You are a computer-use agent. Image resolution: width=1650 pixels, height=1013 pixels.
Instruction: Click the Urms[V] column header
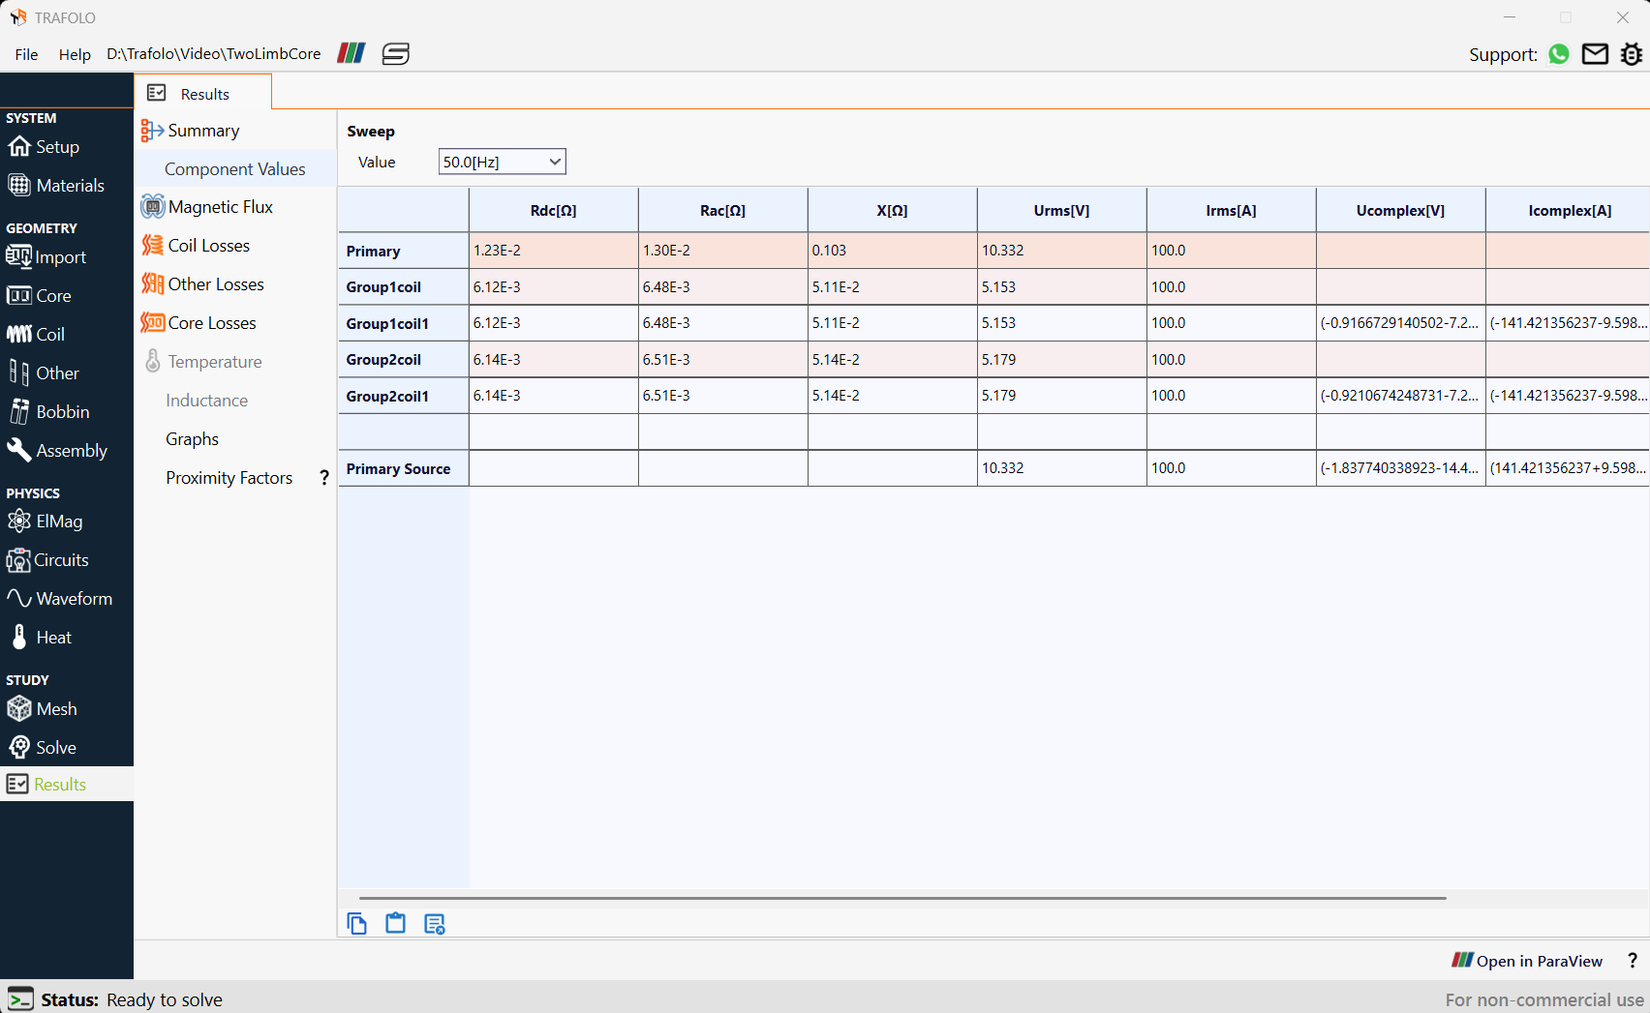(1062, 210)
